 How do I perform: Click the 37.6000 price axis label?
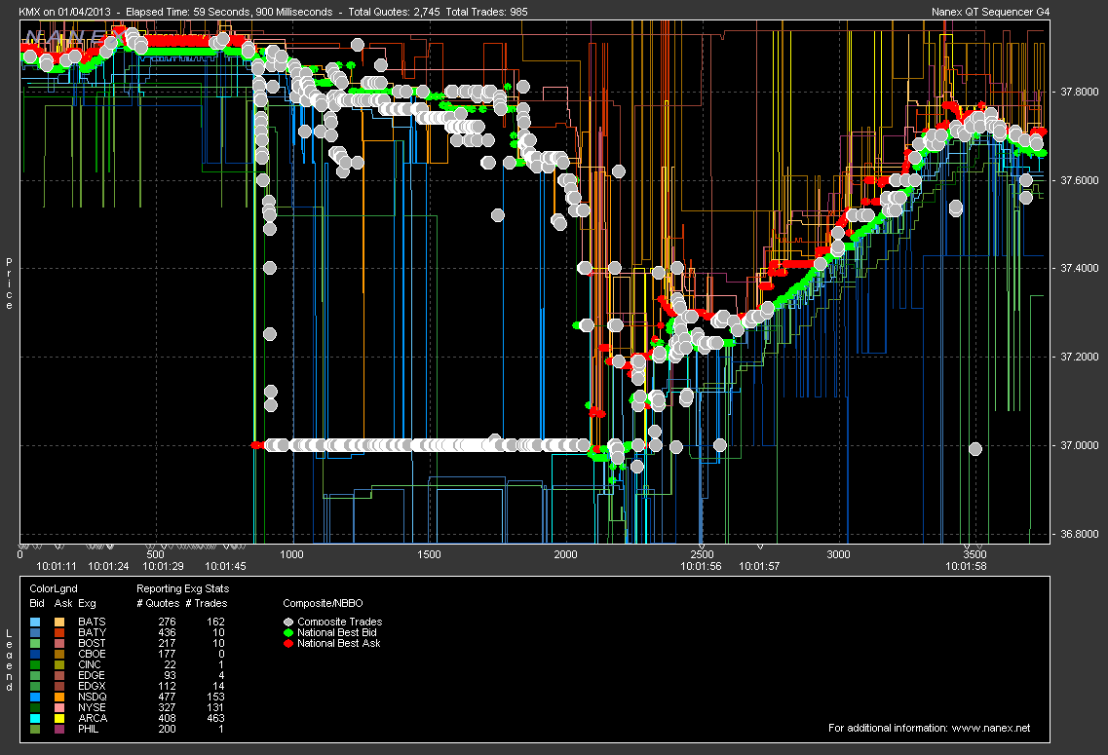pos(1080,181)
